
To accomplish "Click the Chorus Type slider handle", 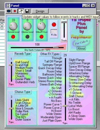I will tap(11, 109).
